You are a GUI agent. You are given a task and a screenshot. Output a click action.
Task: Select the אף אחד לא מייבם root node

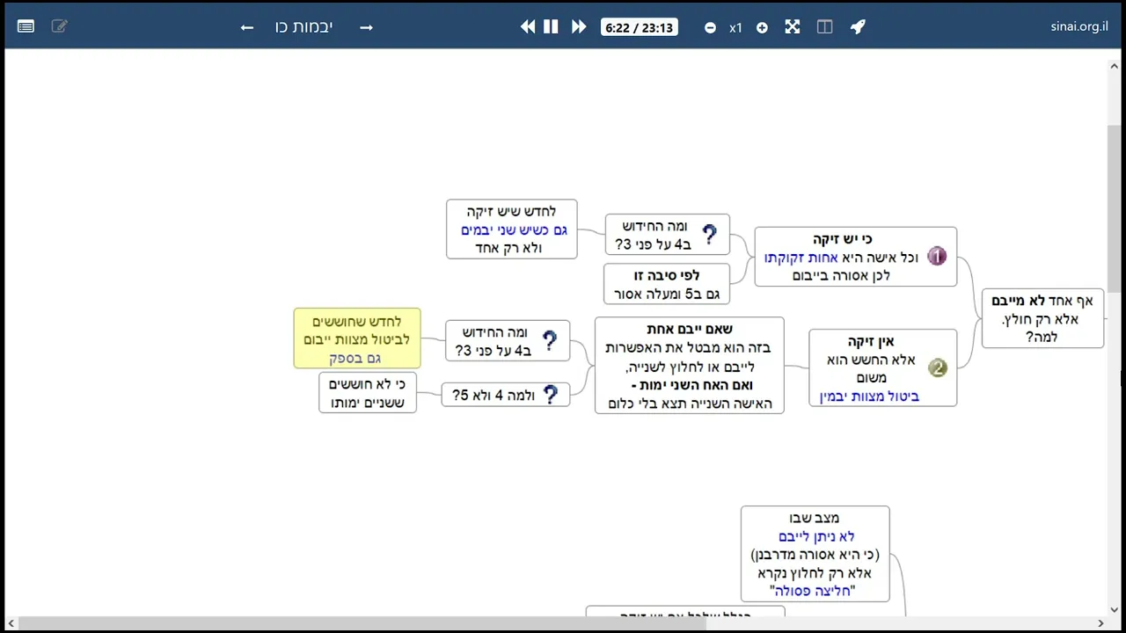[1042, 318]
